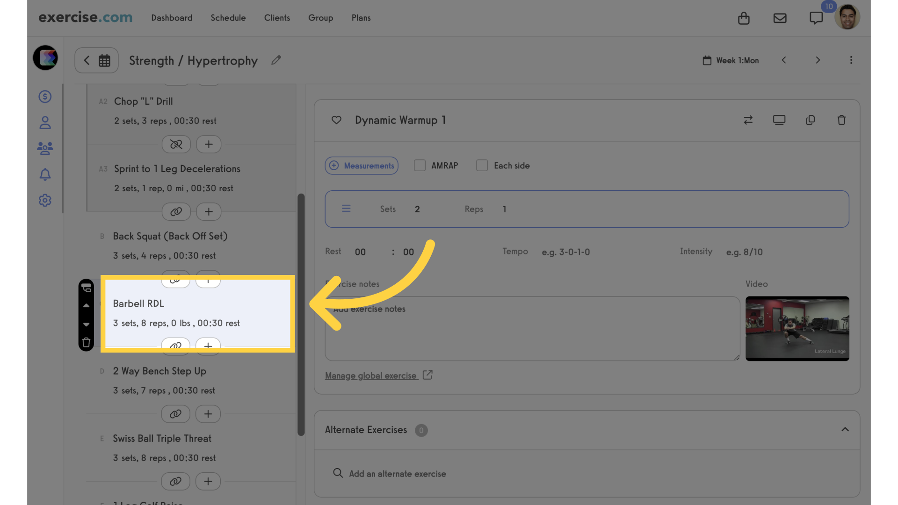Screen dimensions: 898x505
Task: Favorite Dynamic Warmup 1 with heart
Action: pyautogui.click(x=336, y=120)
